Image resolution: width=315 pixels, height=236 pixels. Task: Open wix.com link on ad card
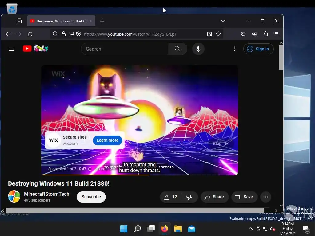pyautogui.click(x=70, y=143)
